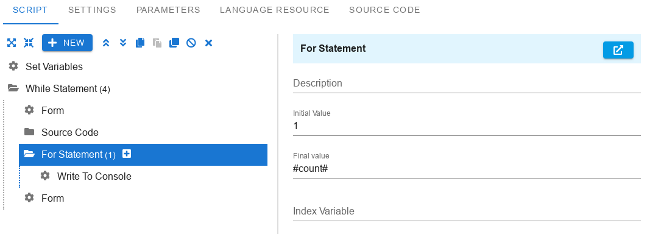Collapse the For Statement folder
This screenshot has height=234, width=647.
29,154
